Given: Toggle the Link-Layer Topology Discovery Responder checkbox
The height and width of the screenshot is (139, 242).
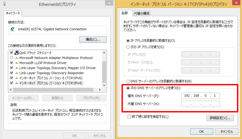Looking at the screenshot, I should pos(11,73).
